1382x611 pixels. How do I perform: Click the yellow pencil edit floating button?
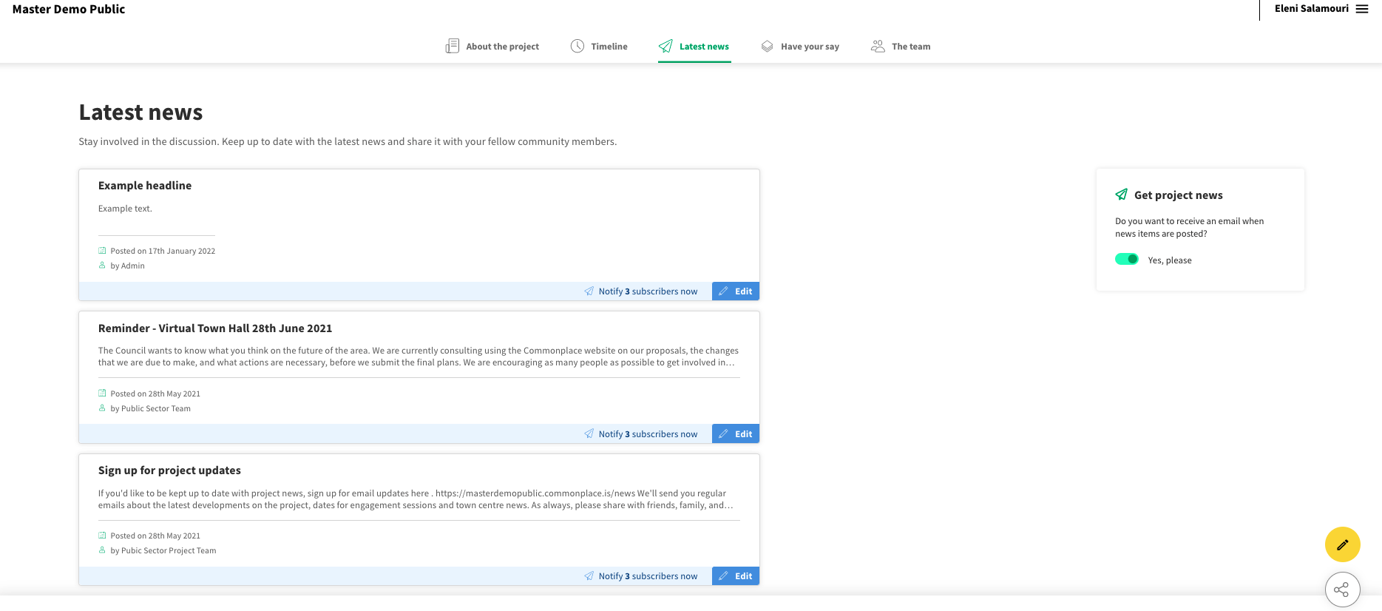click(1342, 544)
